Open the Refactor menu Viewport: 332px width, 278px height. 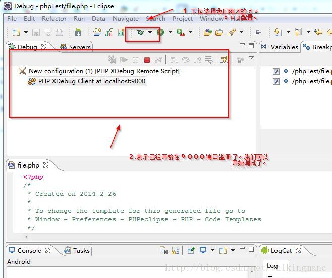(54, 19)
